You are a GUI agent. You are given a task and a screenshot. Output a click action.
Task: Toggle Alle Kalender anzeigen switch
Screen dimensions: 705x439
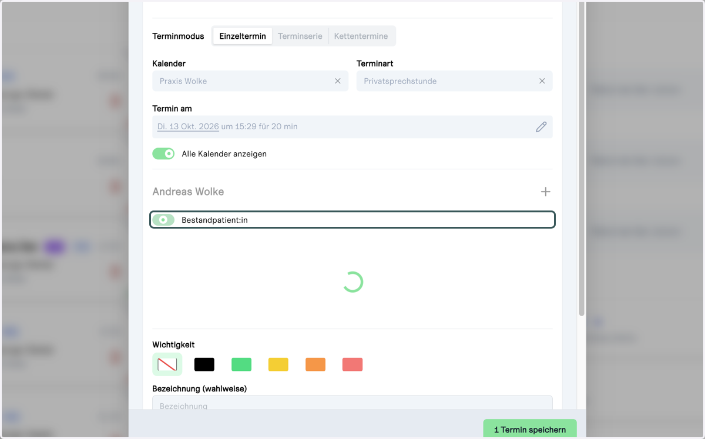coord(163,154)
